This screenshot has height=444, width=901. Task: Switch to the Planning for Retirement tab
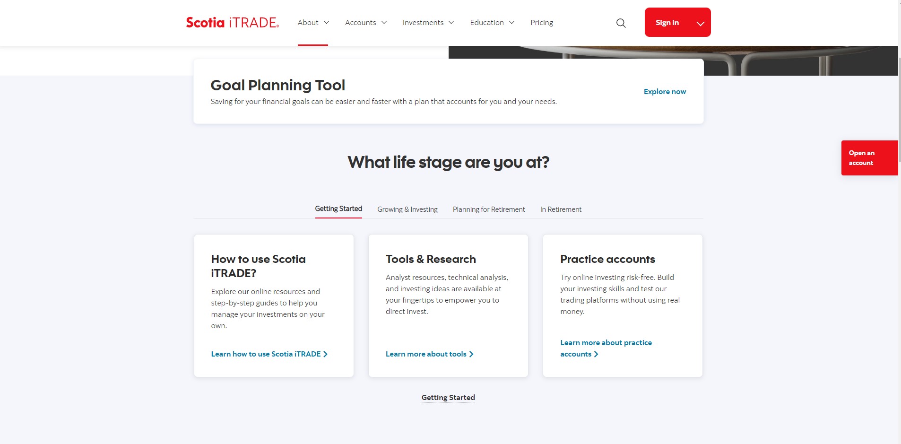coord(489,209)
